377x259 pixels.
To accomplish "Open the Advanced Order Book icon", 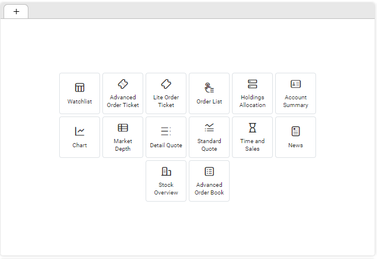I will tap(209, 171).
